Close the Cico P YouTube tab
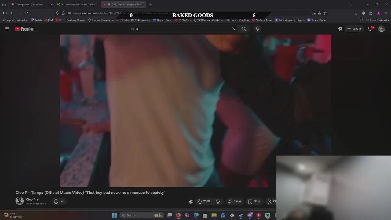 click(x=143, y=5)
